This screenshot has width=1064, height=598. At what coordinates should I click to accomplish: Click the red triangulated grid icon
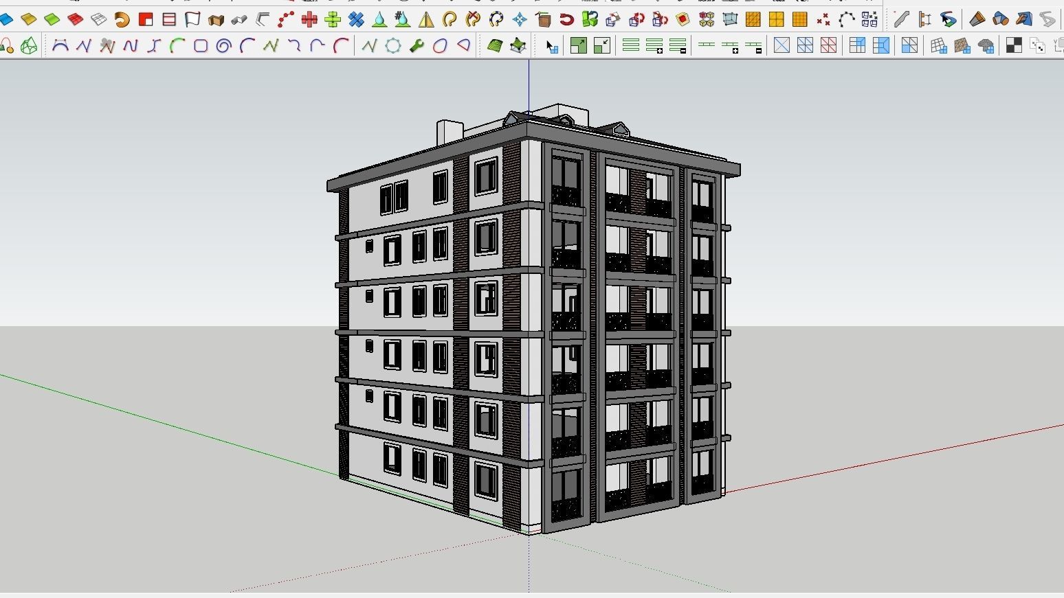[x=829, y=46]
